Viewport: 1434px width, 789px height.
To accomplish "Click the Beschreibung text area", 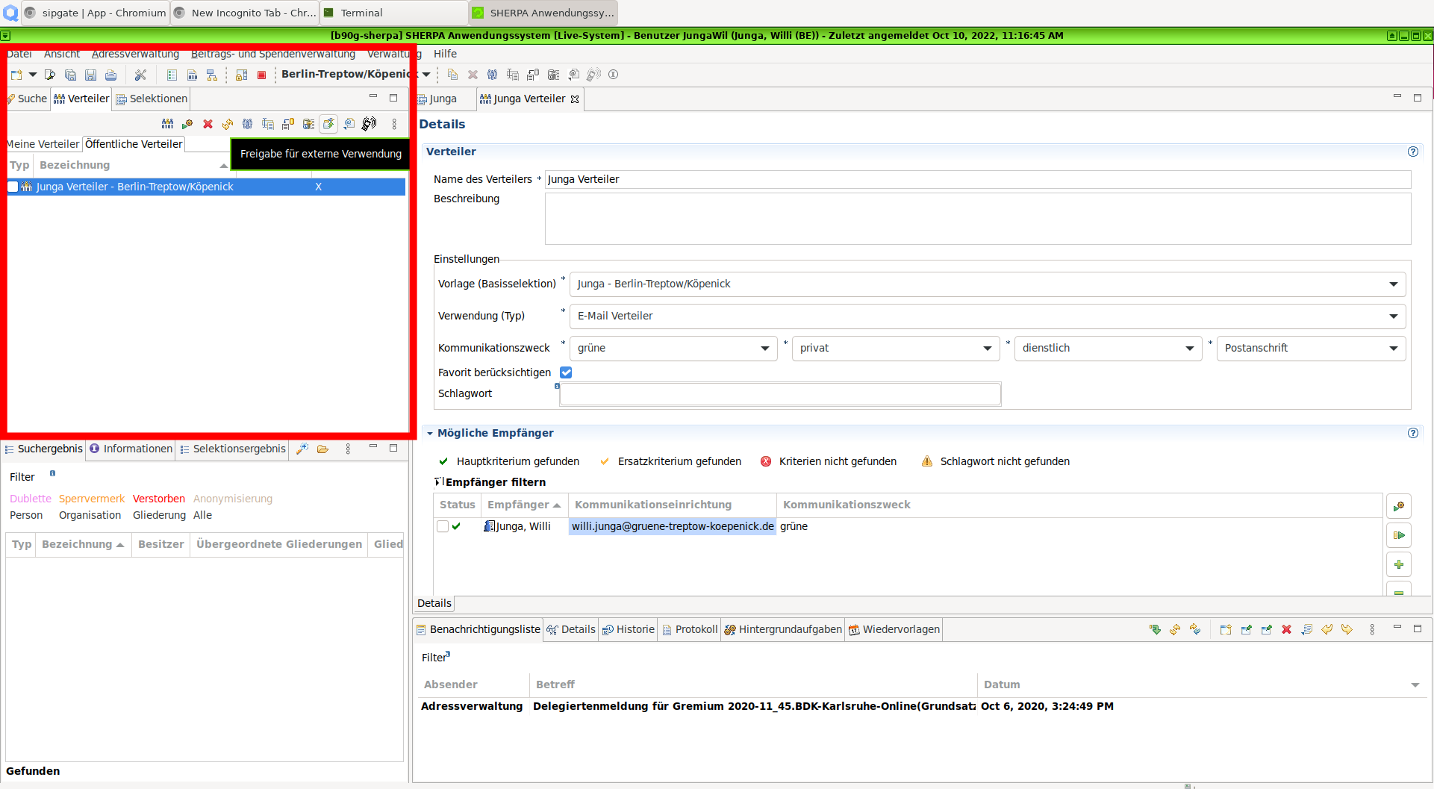I will (x=978, y=219).
